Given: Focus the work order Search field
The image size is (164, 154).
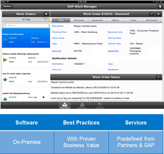Looking at the screenshot, I should [26, 25].
